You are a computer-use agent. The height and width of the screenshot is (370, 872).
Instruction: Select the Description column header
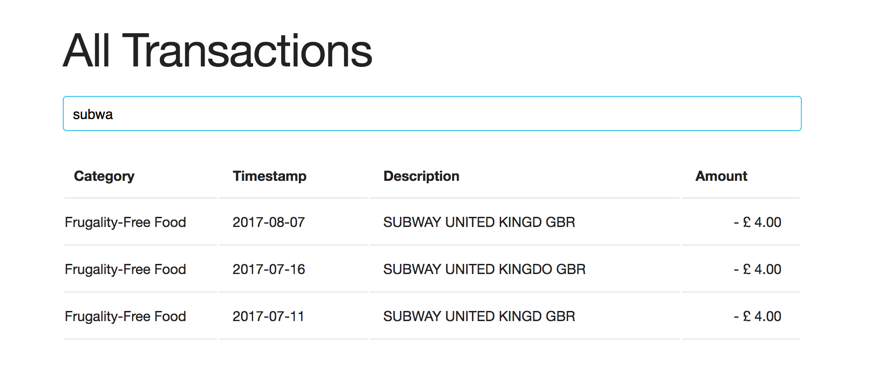[x=421, y=176]
